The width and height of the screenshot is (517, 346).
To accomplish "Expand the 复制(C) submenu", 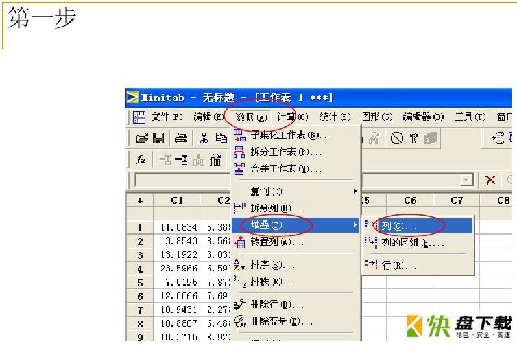I will tap(296, 191).
